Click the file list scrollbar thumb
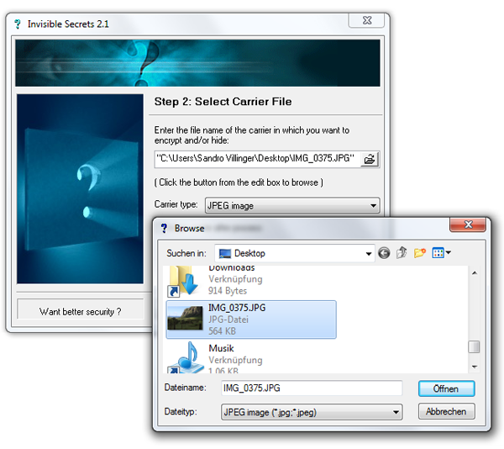This screenshot has height=449, width=504. 474,346
